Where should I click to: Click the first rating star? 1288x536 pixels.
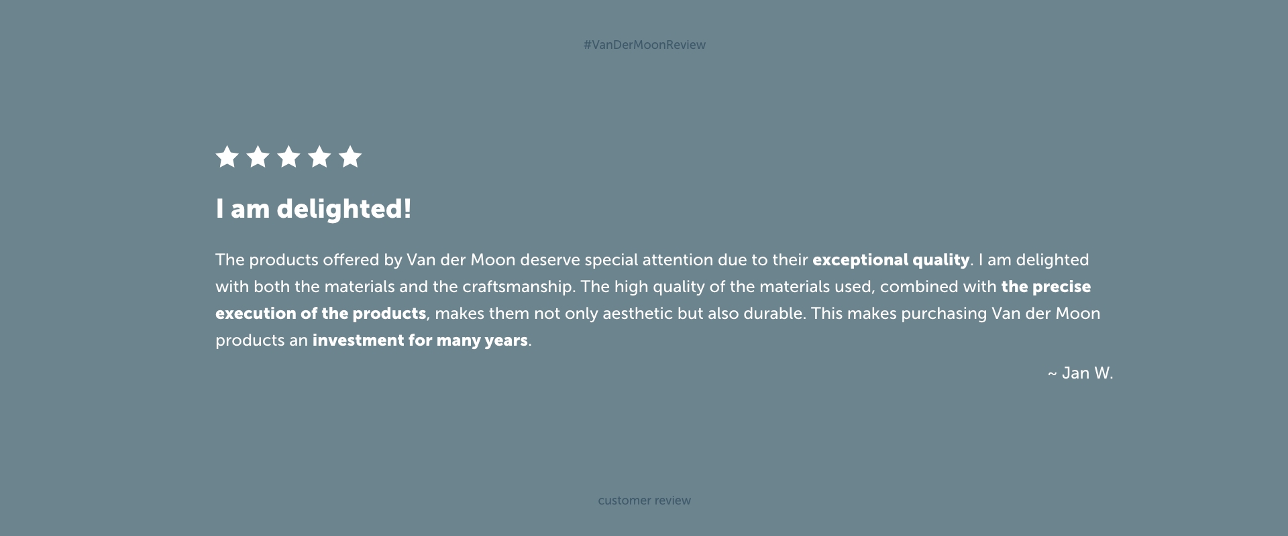[x=227, y=157]
